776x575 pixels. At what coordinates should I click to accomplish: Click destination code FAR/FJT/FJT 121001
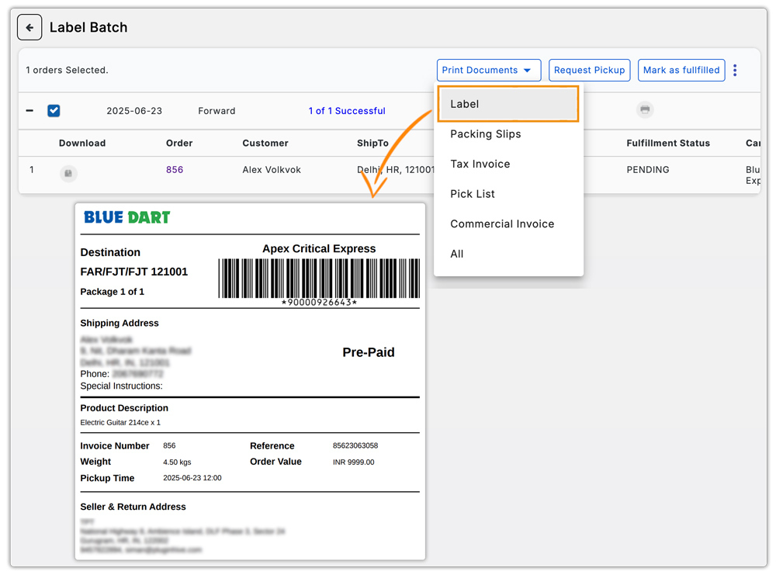tap(134, 272)
